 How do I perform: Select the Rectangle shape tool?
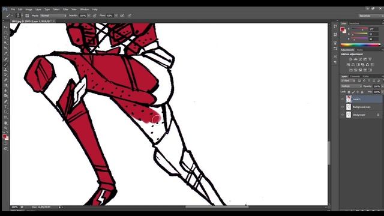[x=5, y=118]
